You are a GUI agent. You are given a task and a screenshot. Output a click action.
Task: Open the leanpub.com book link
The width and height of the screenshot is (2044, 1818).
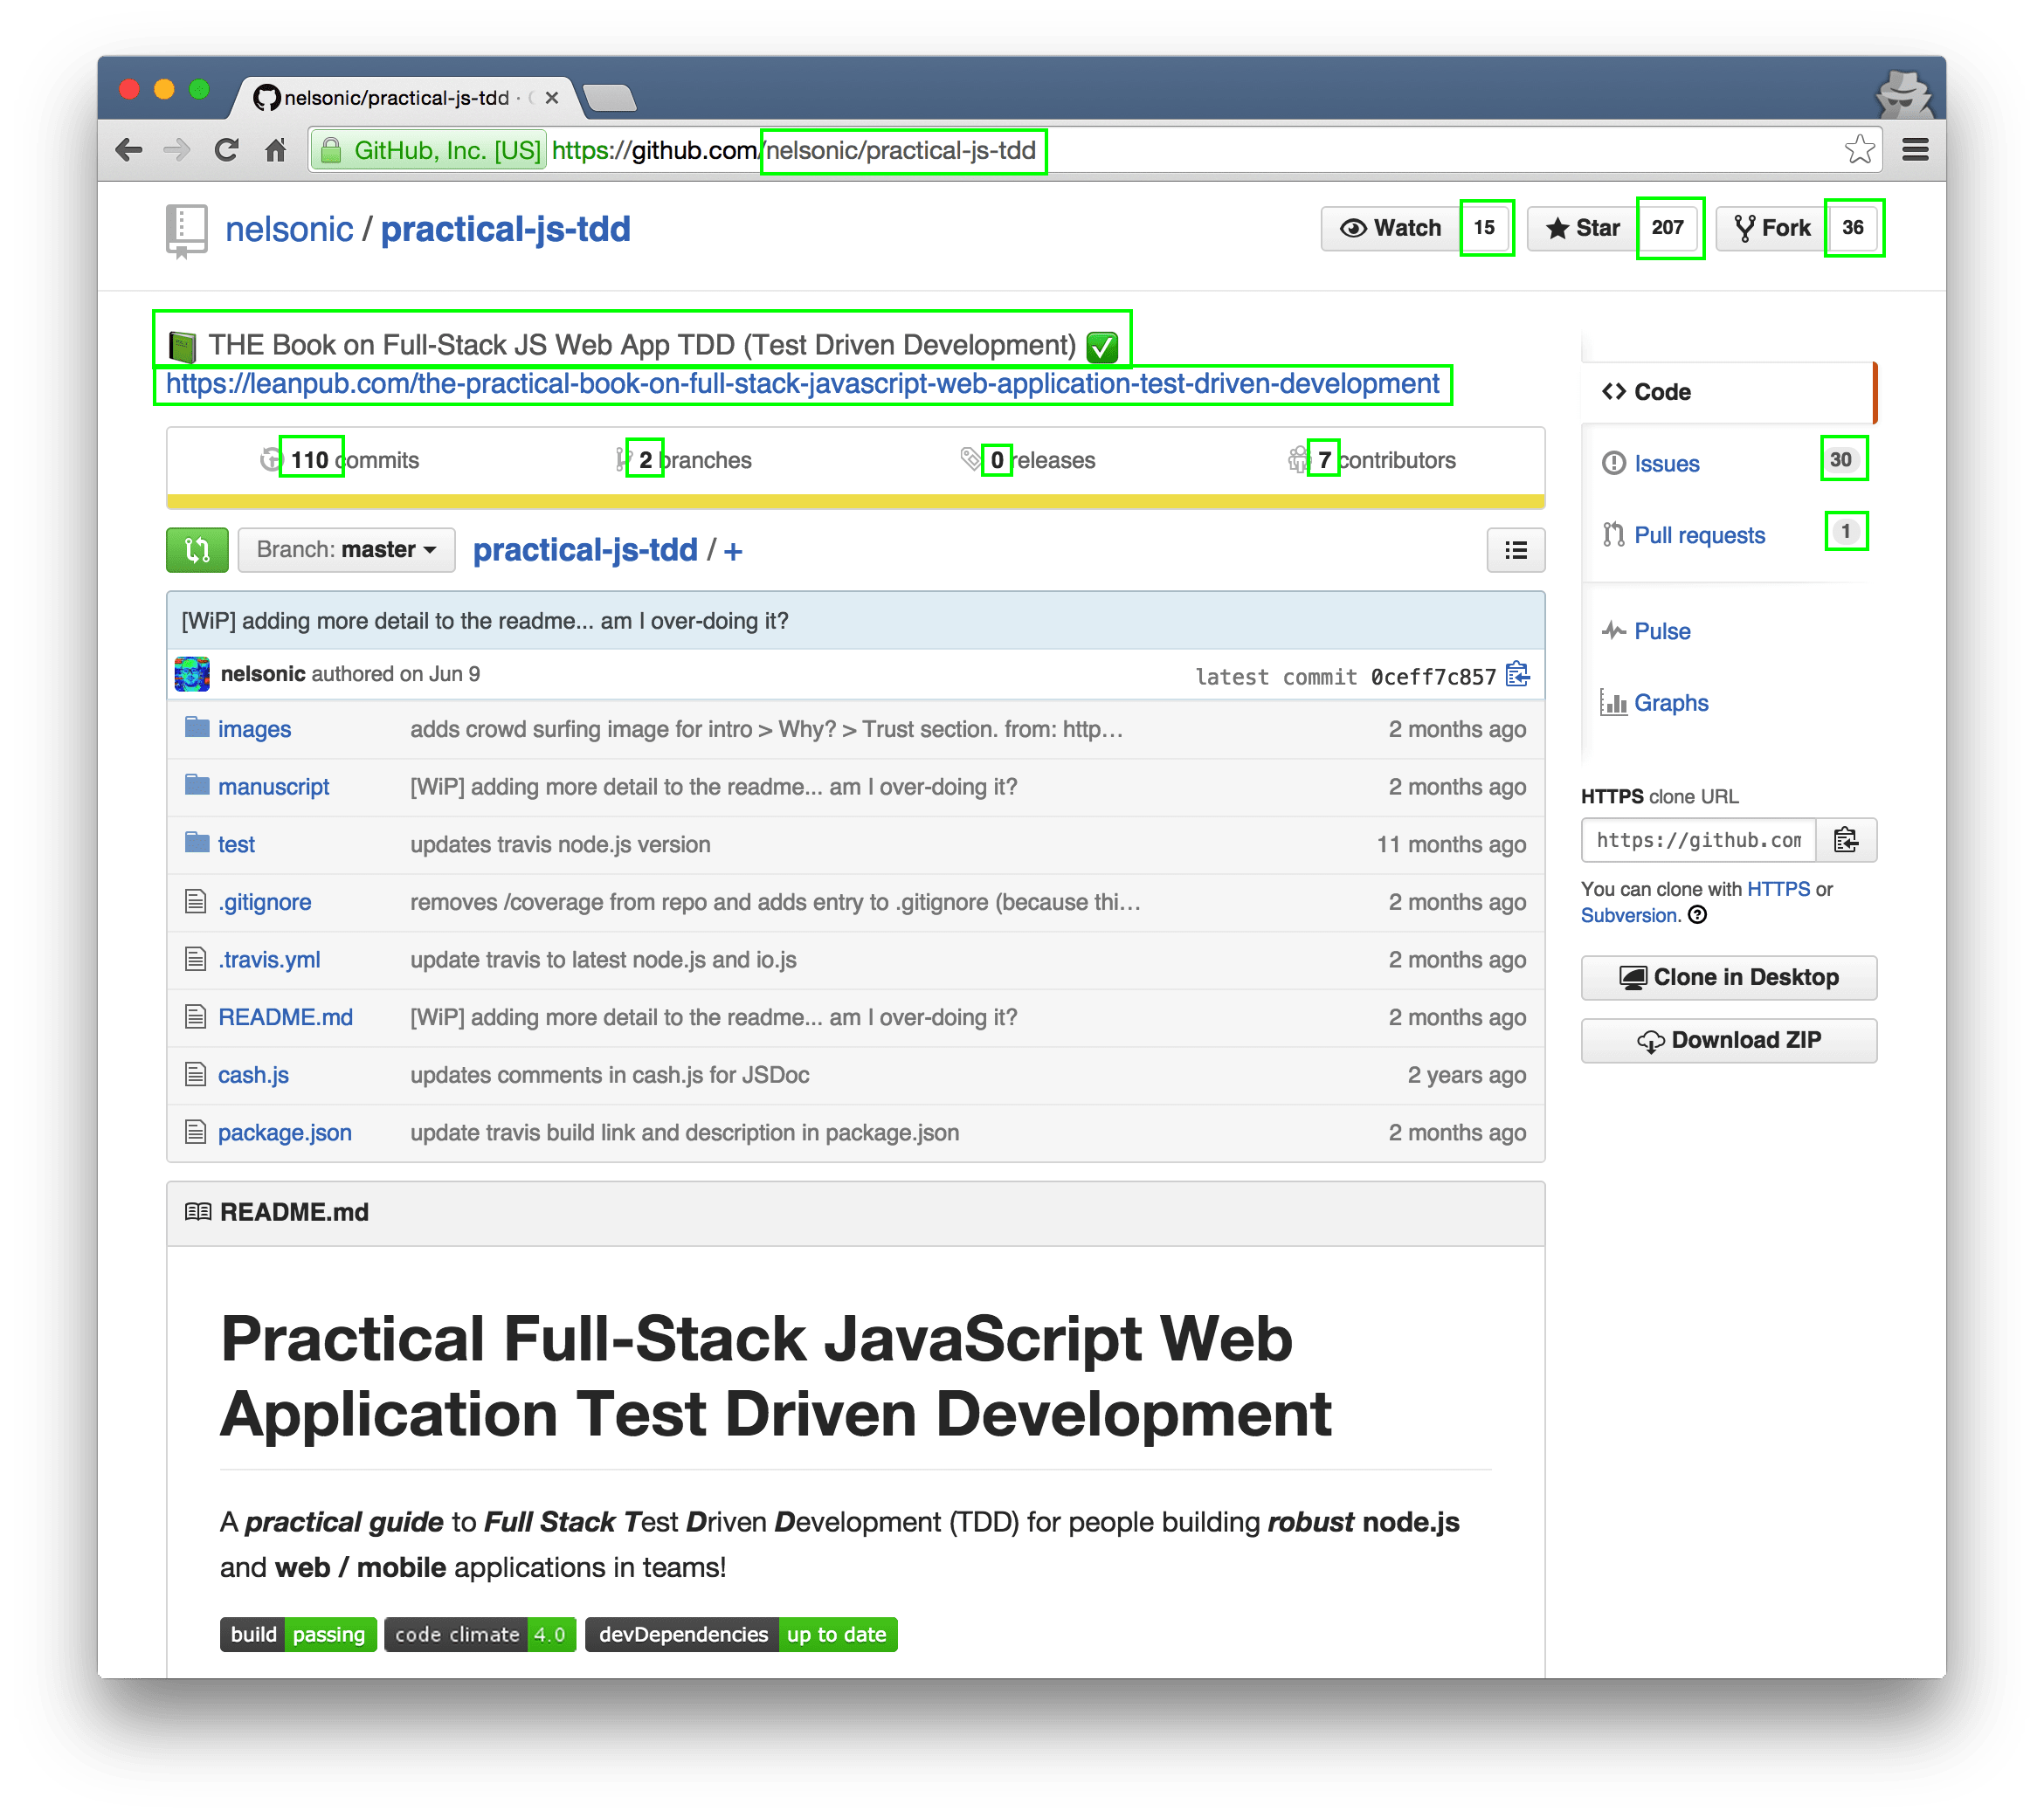[x=802, y=384]
